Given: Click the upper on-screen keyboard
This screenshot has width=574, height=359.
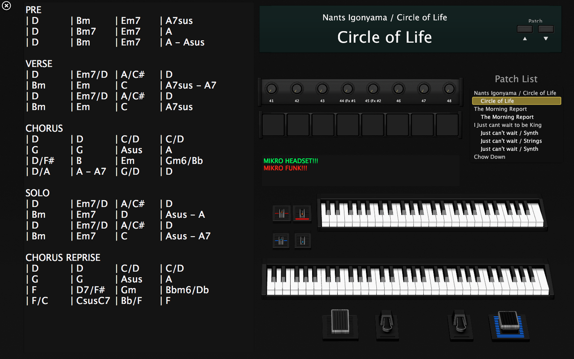Looking at the screenshot, I should tap(432, 214).
